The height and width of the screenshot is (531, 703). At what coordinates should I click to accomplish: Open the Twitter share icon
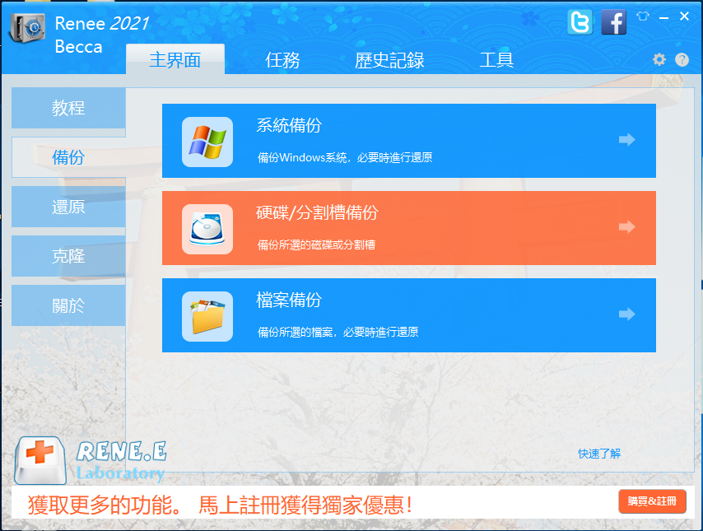580,22
